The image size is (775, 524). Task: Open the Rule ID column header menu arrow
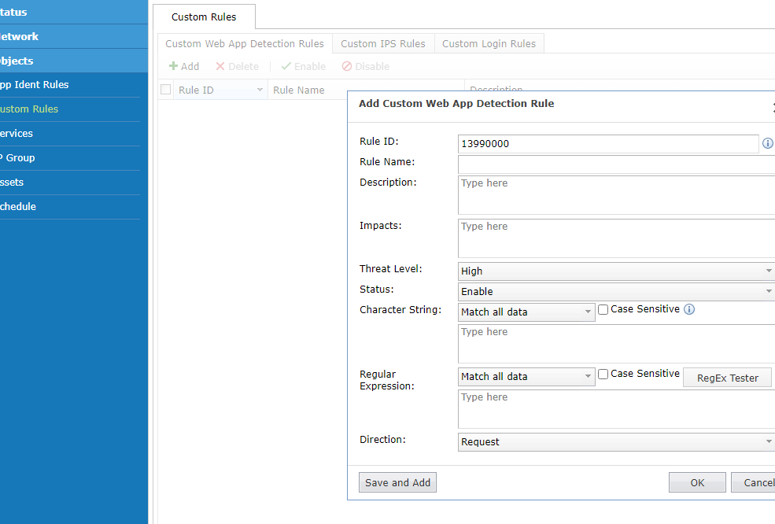[x=260, y=90]
